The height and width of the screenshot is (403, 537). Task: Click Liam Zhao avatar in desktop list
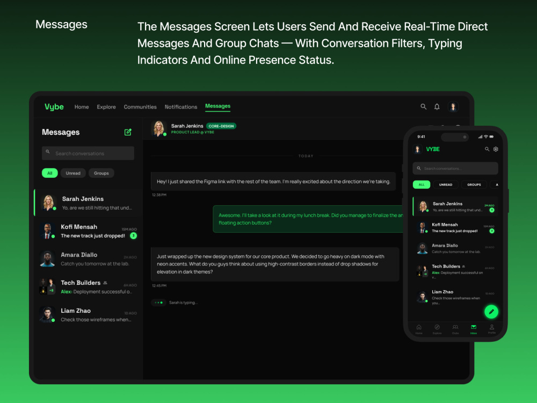pyautogui.click(x=47, y=314)
